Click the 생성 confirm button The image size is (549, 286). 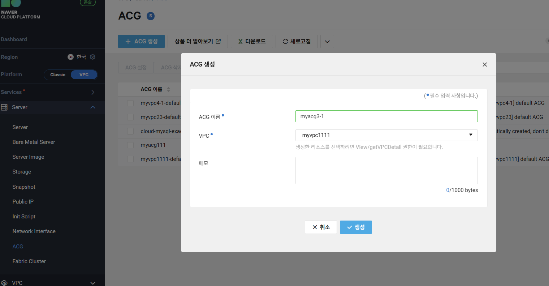click(x=356, y=227)
